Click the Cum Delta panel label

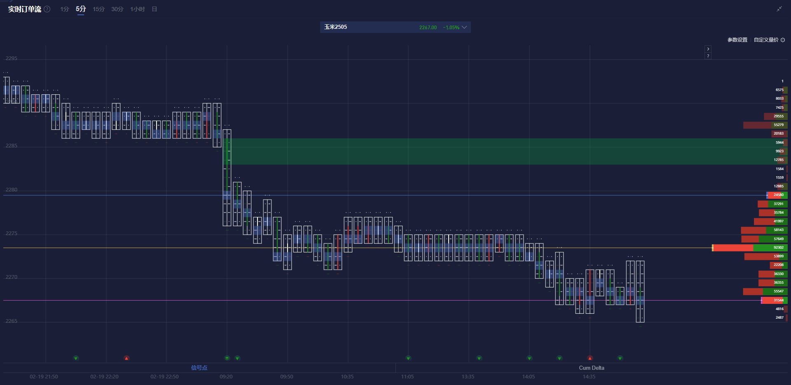point(591,368)
